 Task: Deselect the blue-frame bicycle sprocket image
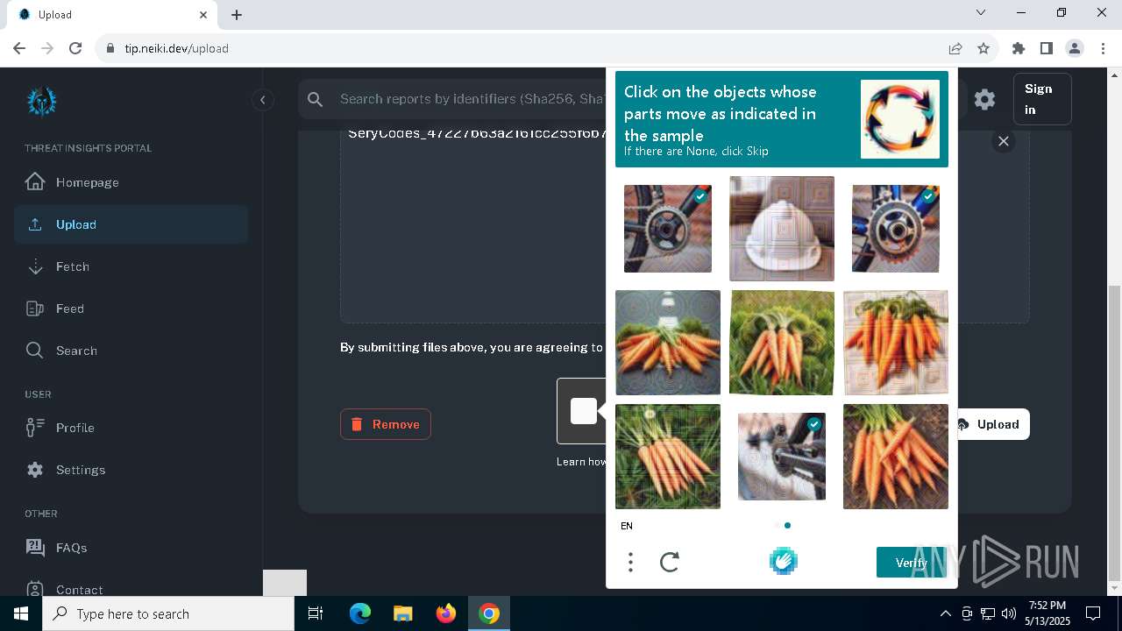(x=896, y=229)
